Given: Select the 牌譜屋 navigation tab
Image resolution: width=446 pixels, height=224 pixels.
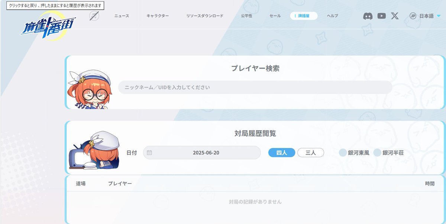Looking at the screenshot, I should (304, 16).
